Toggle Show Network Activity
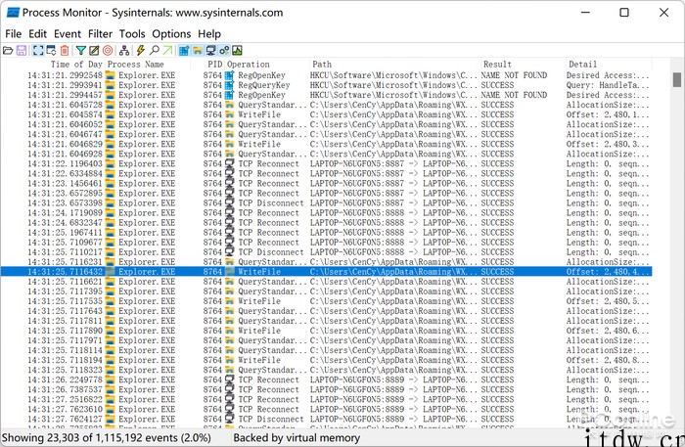Viewport: 685px width, 447px height. (x=210, y=51)
